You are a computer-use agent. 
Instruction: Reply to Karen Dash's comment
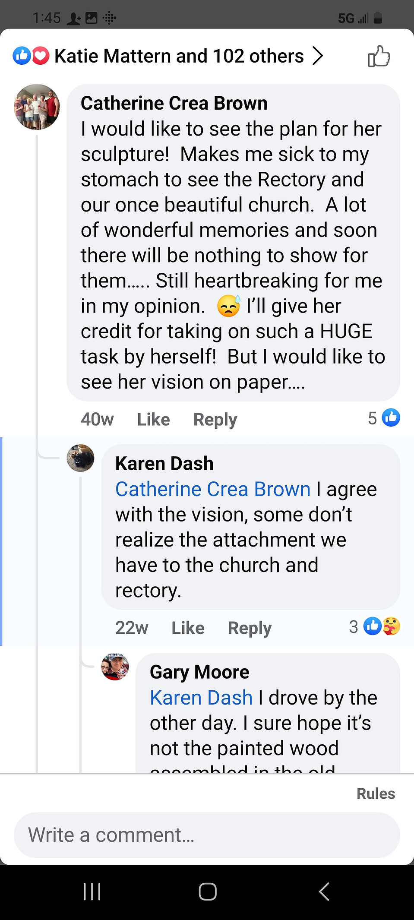pos(250,628)
